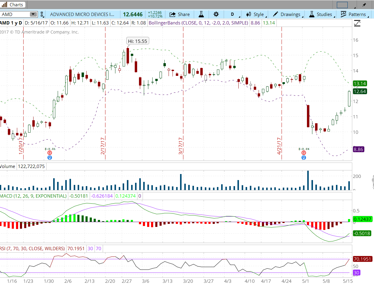Click the 12.6446 last price
Viewport: 374px width, 284px height.
click(133, 14)
